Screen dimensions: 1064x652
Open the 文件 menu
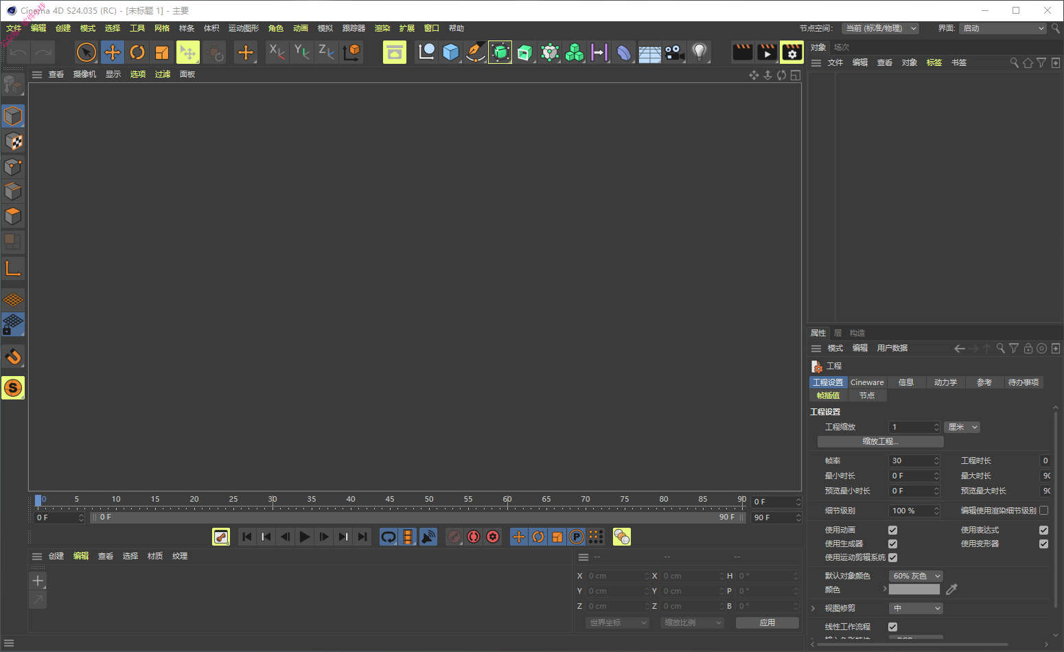pyautogui.click(x=14, y=28)
